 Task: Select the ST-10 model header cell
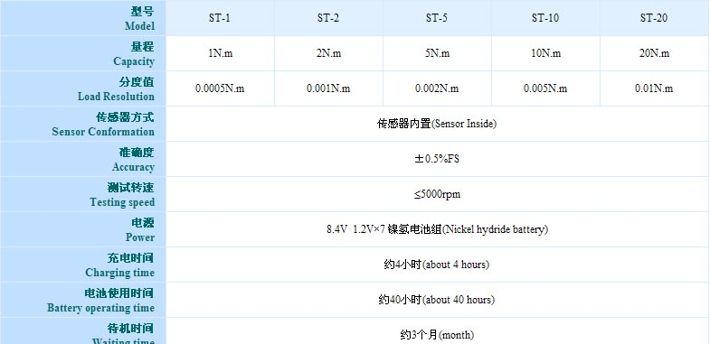(545, 18)
